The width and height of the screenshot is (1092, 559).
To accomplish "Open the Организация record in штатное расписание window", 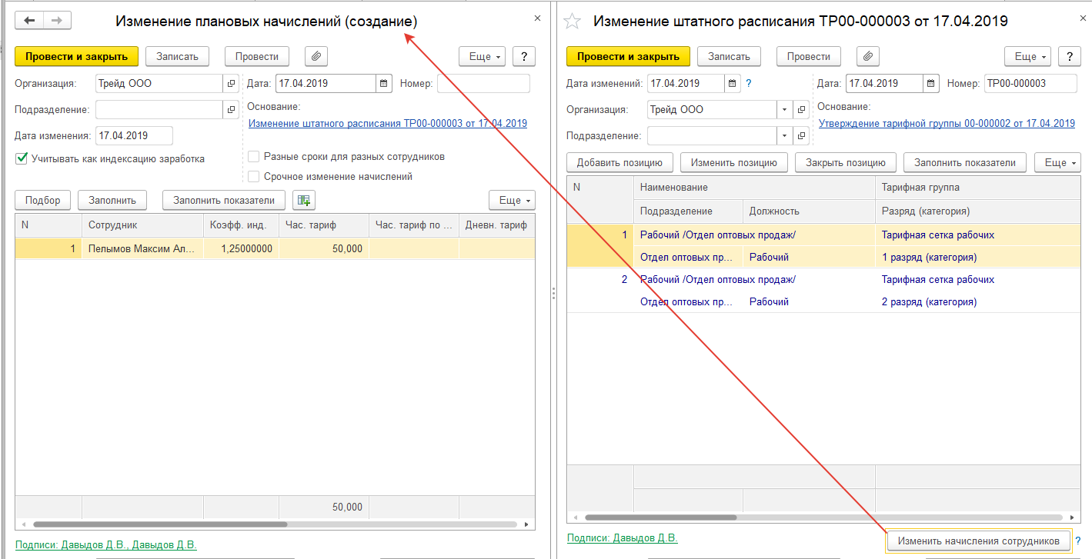I will [x=802, y=110].
